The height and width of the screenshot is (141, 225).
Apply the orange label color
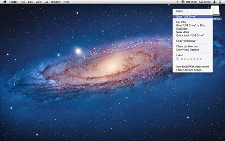pos(185,59)
